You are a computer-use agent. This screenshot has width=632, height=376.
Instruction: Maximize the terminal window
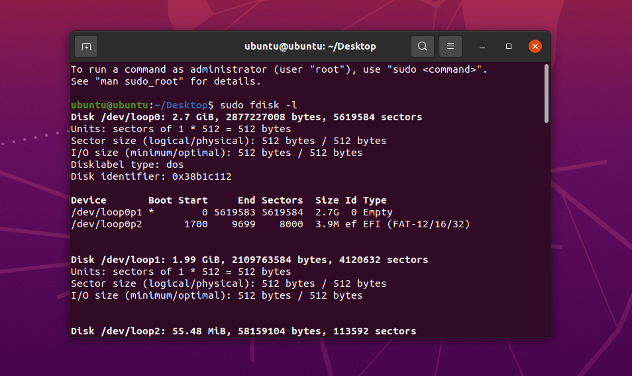[x=509, y=46]
